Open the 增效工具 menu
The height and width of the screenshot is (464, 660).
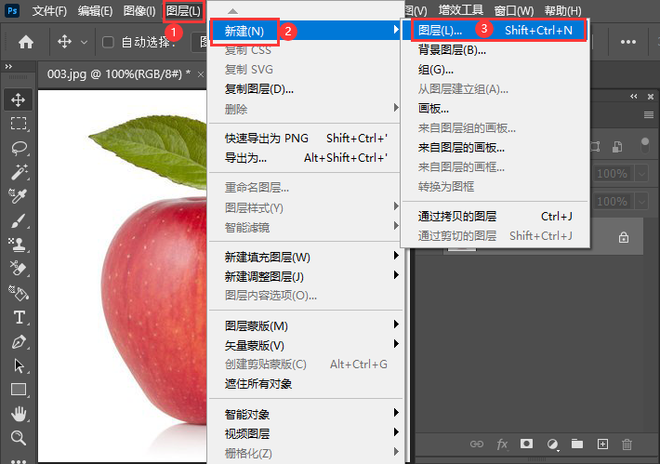(x=460, y=10)
